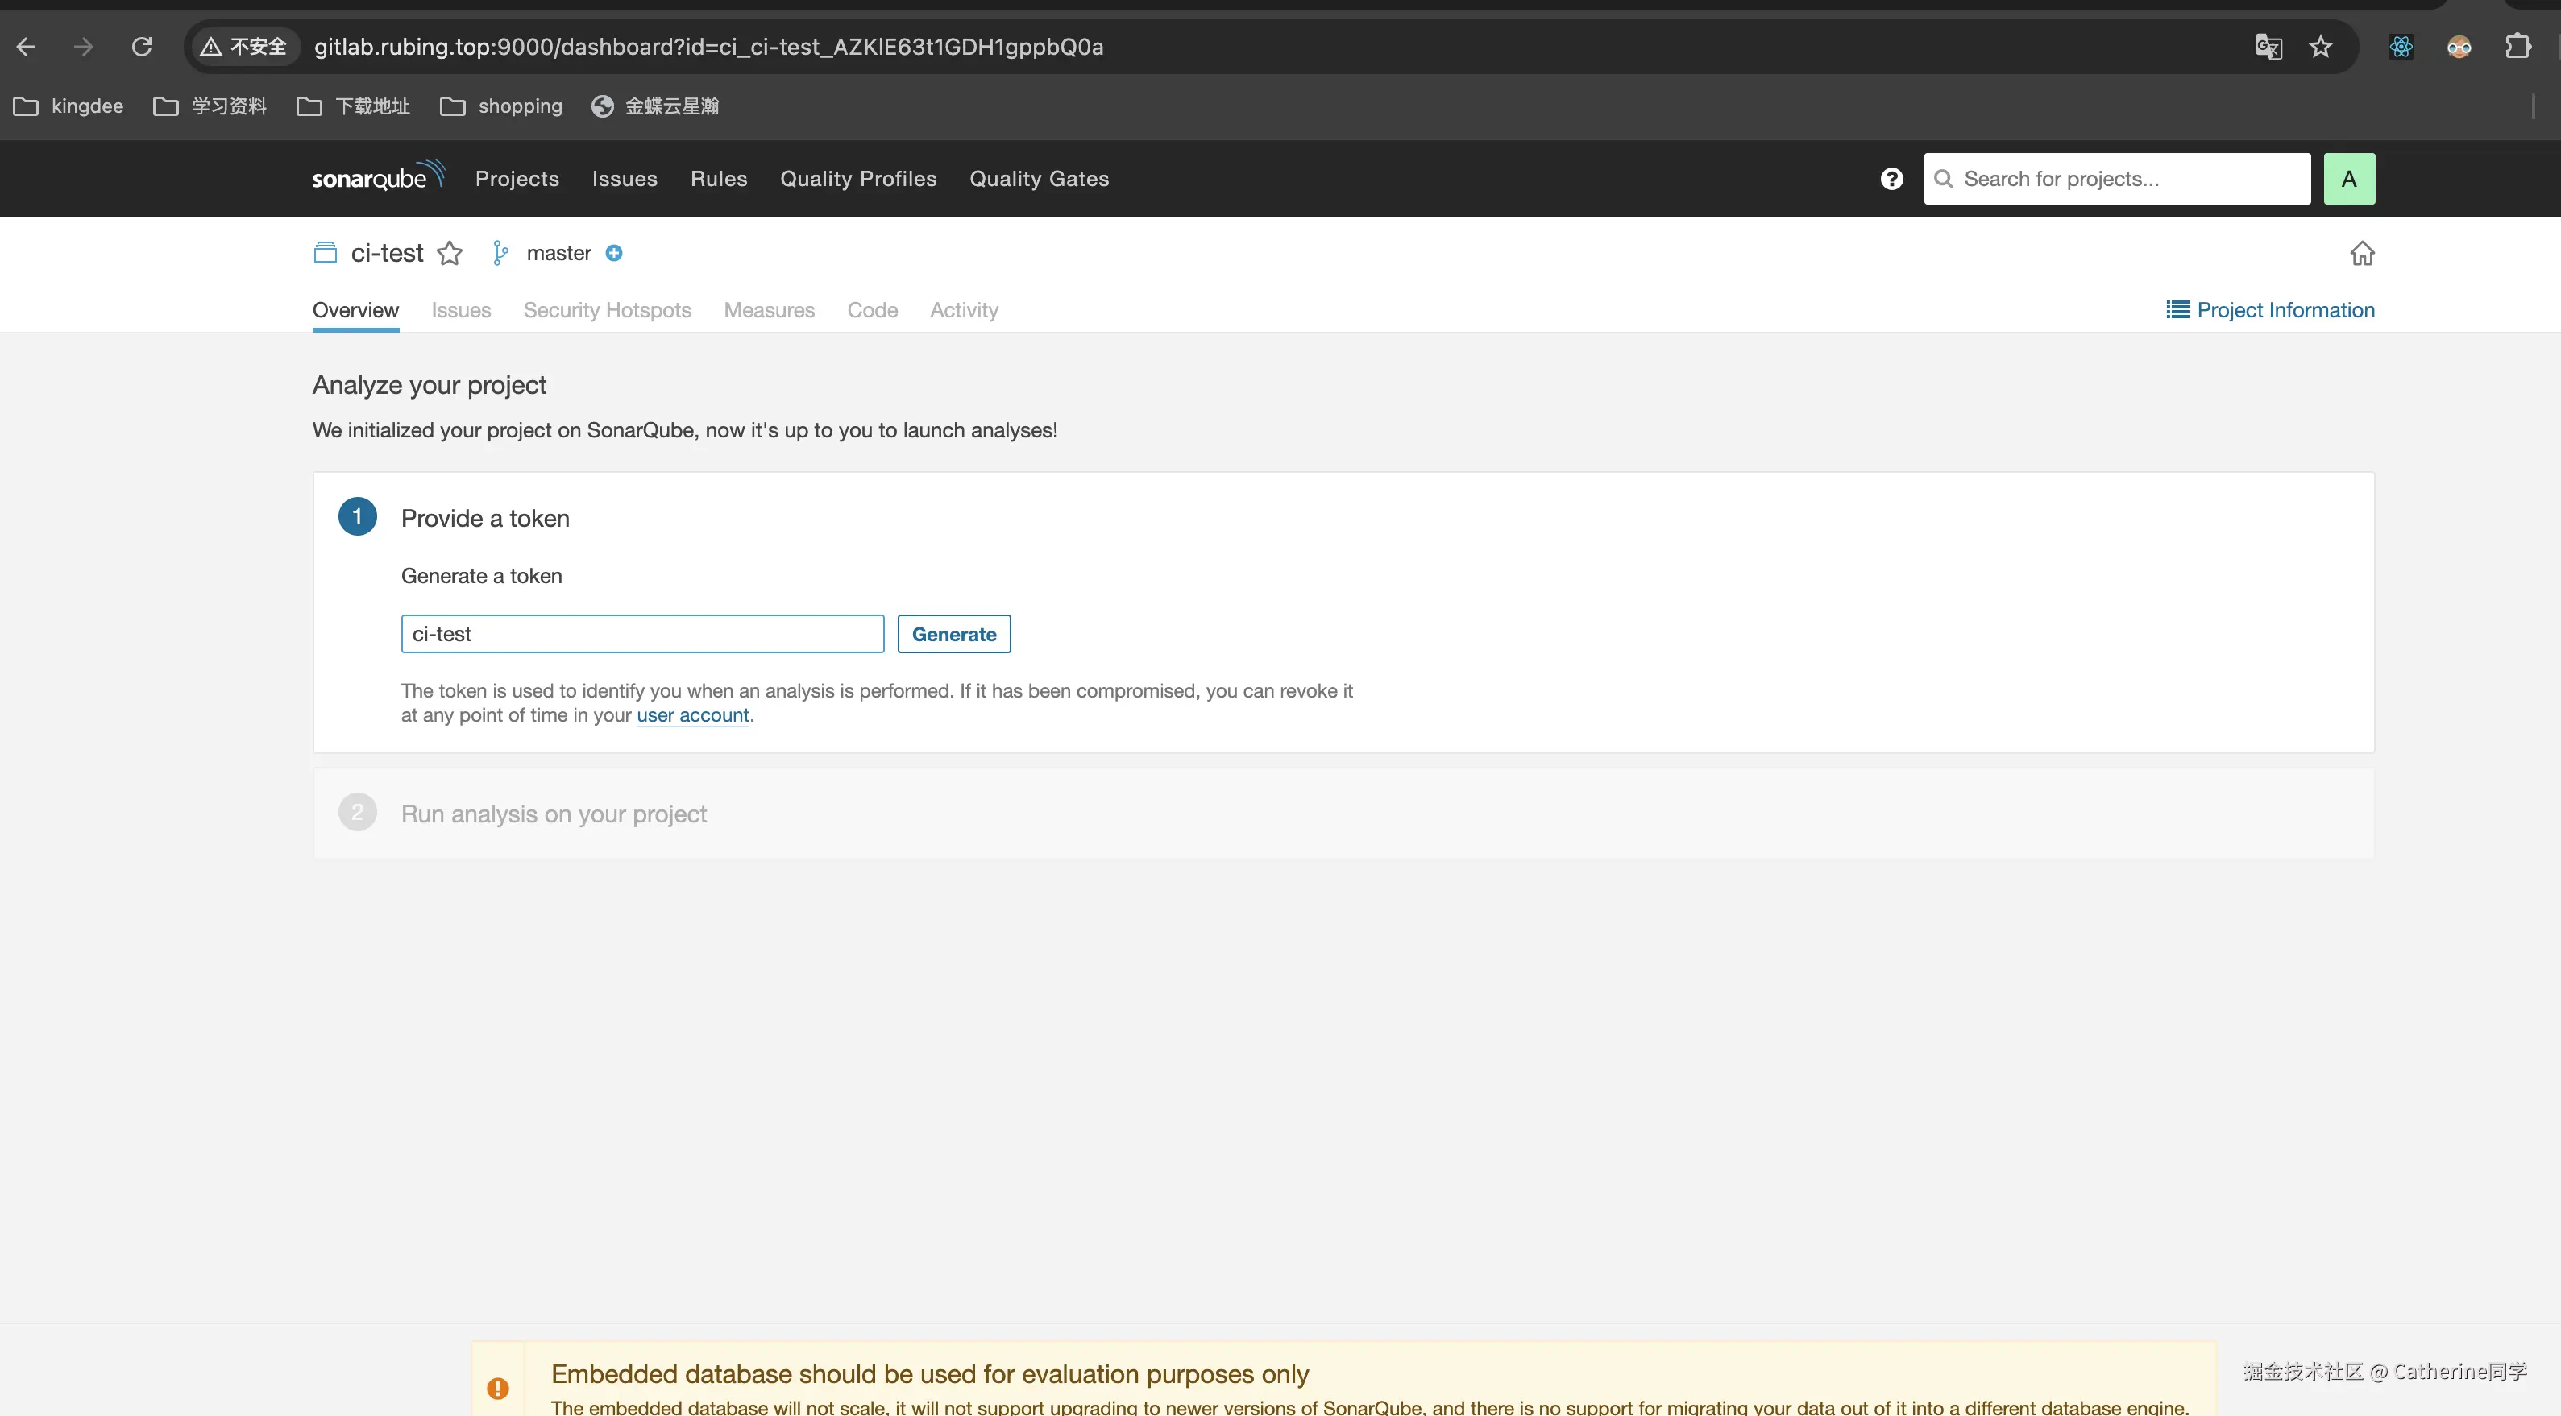The height and width of the screenshot is (1416, 2561).
Task: Click the SonarQube logo
Action: tap(377, 177)
